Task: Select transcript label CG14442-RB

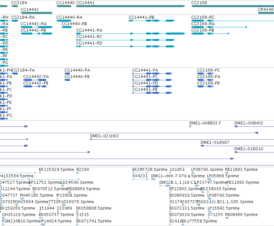Action: pyautogui.click(x=33, y=30)
